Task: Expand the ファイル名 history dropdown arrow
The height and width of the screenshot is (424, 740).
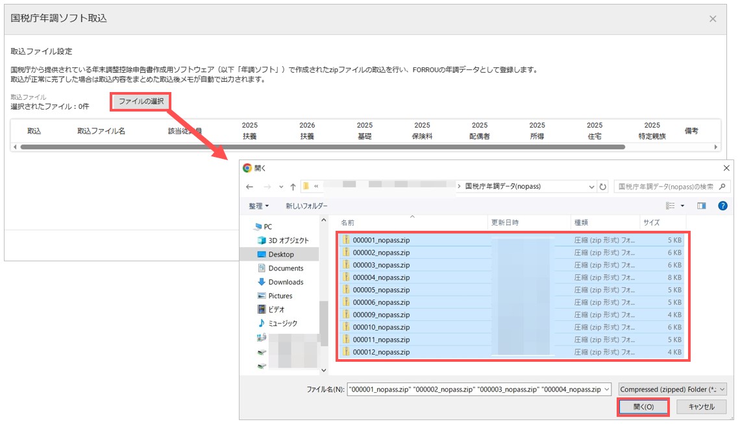Action: (x=607, y=390)
